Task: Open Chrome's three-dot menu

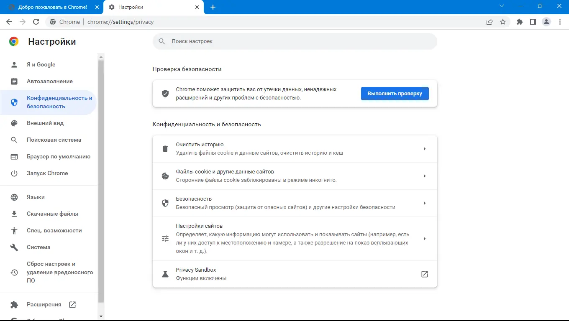Action: pyautogui.click(x=560, y=22)
